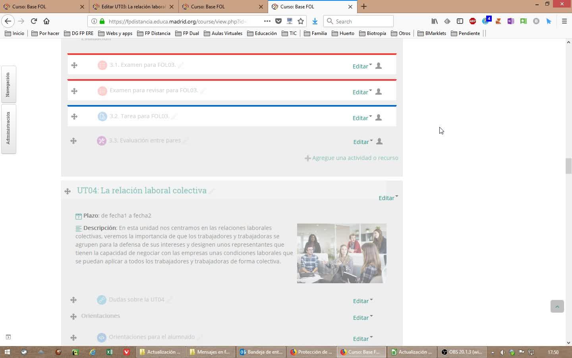Toggle the Firefox sidebar view
The height and width of the screenshot is (358, 572).
click(x=460, y=21)
